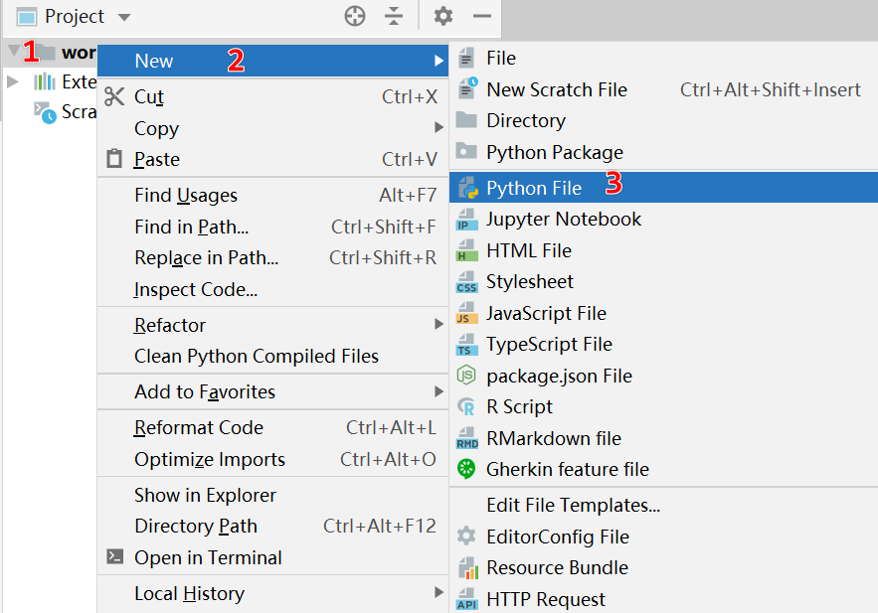Hide the Project panel with minus icon

482,16
